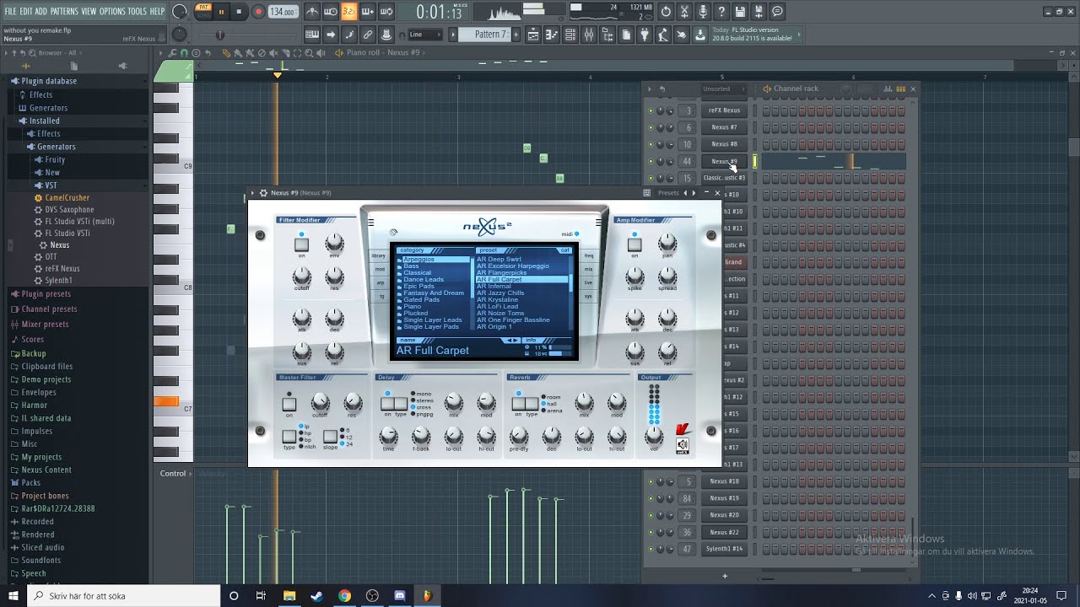Open the Nexus #9 plugin window menu arrow

coord(252,193)
